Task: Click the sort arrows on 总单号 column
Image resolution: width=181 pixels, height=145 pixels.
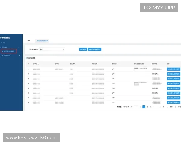Action: [38, 64]
